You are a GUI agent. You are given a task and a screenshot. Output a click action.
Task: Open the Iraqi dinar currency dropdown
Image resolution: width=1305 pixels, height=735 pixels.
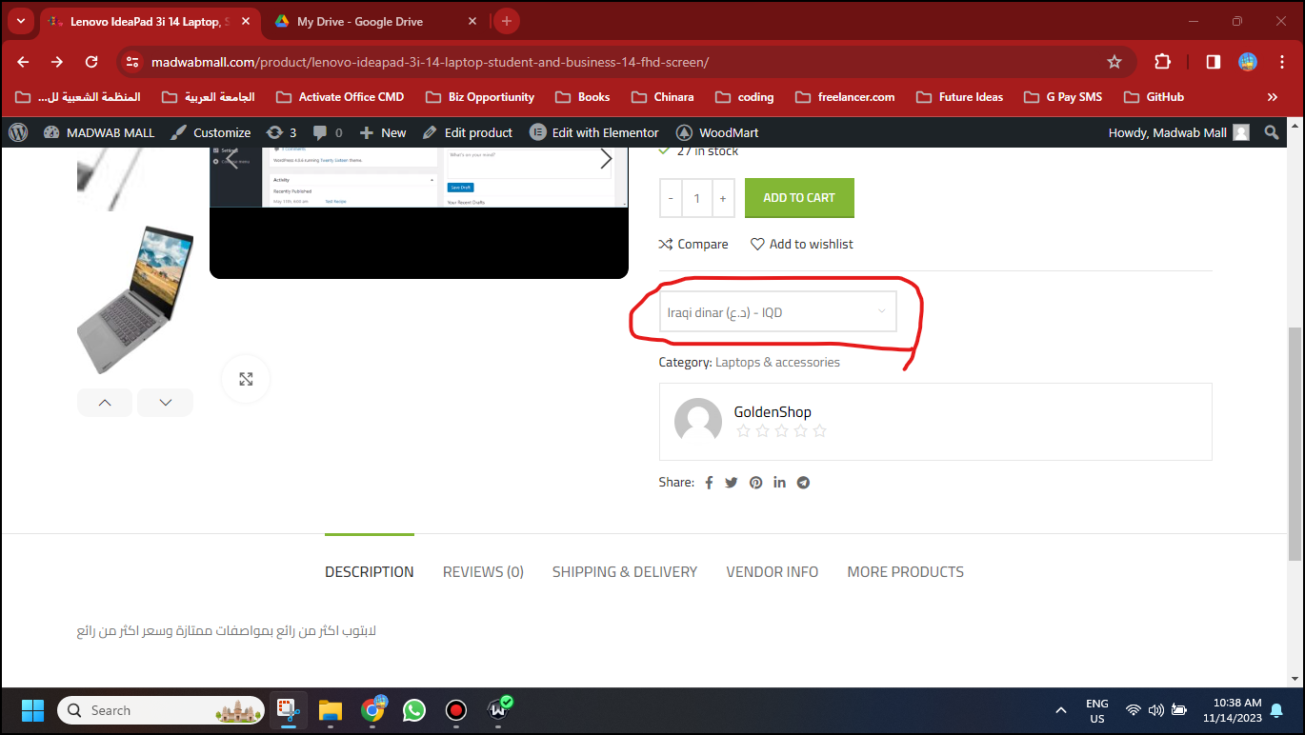tap(777, 312)
